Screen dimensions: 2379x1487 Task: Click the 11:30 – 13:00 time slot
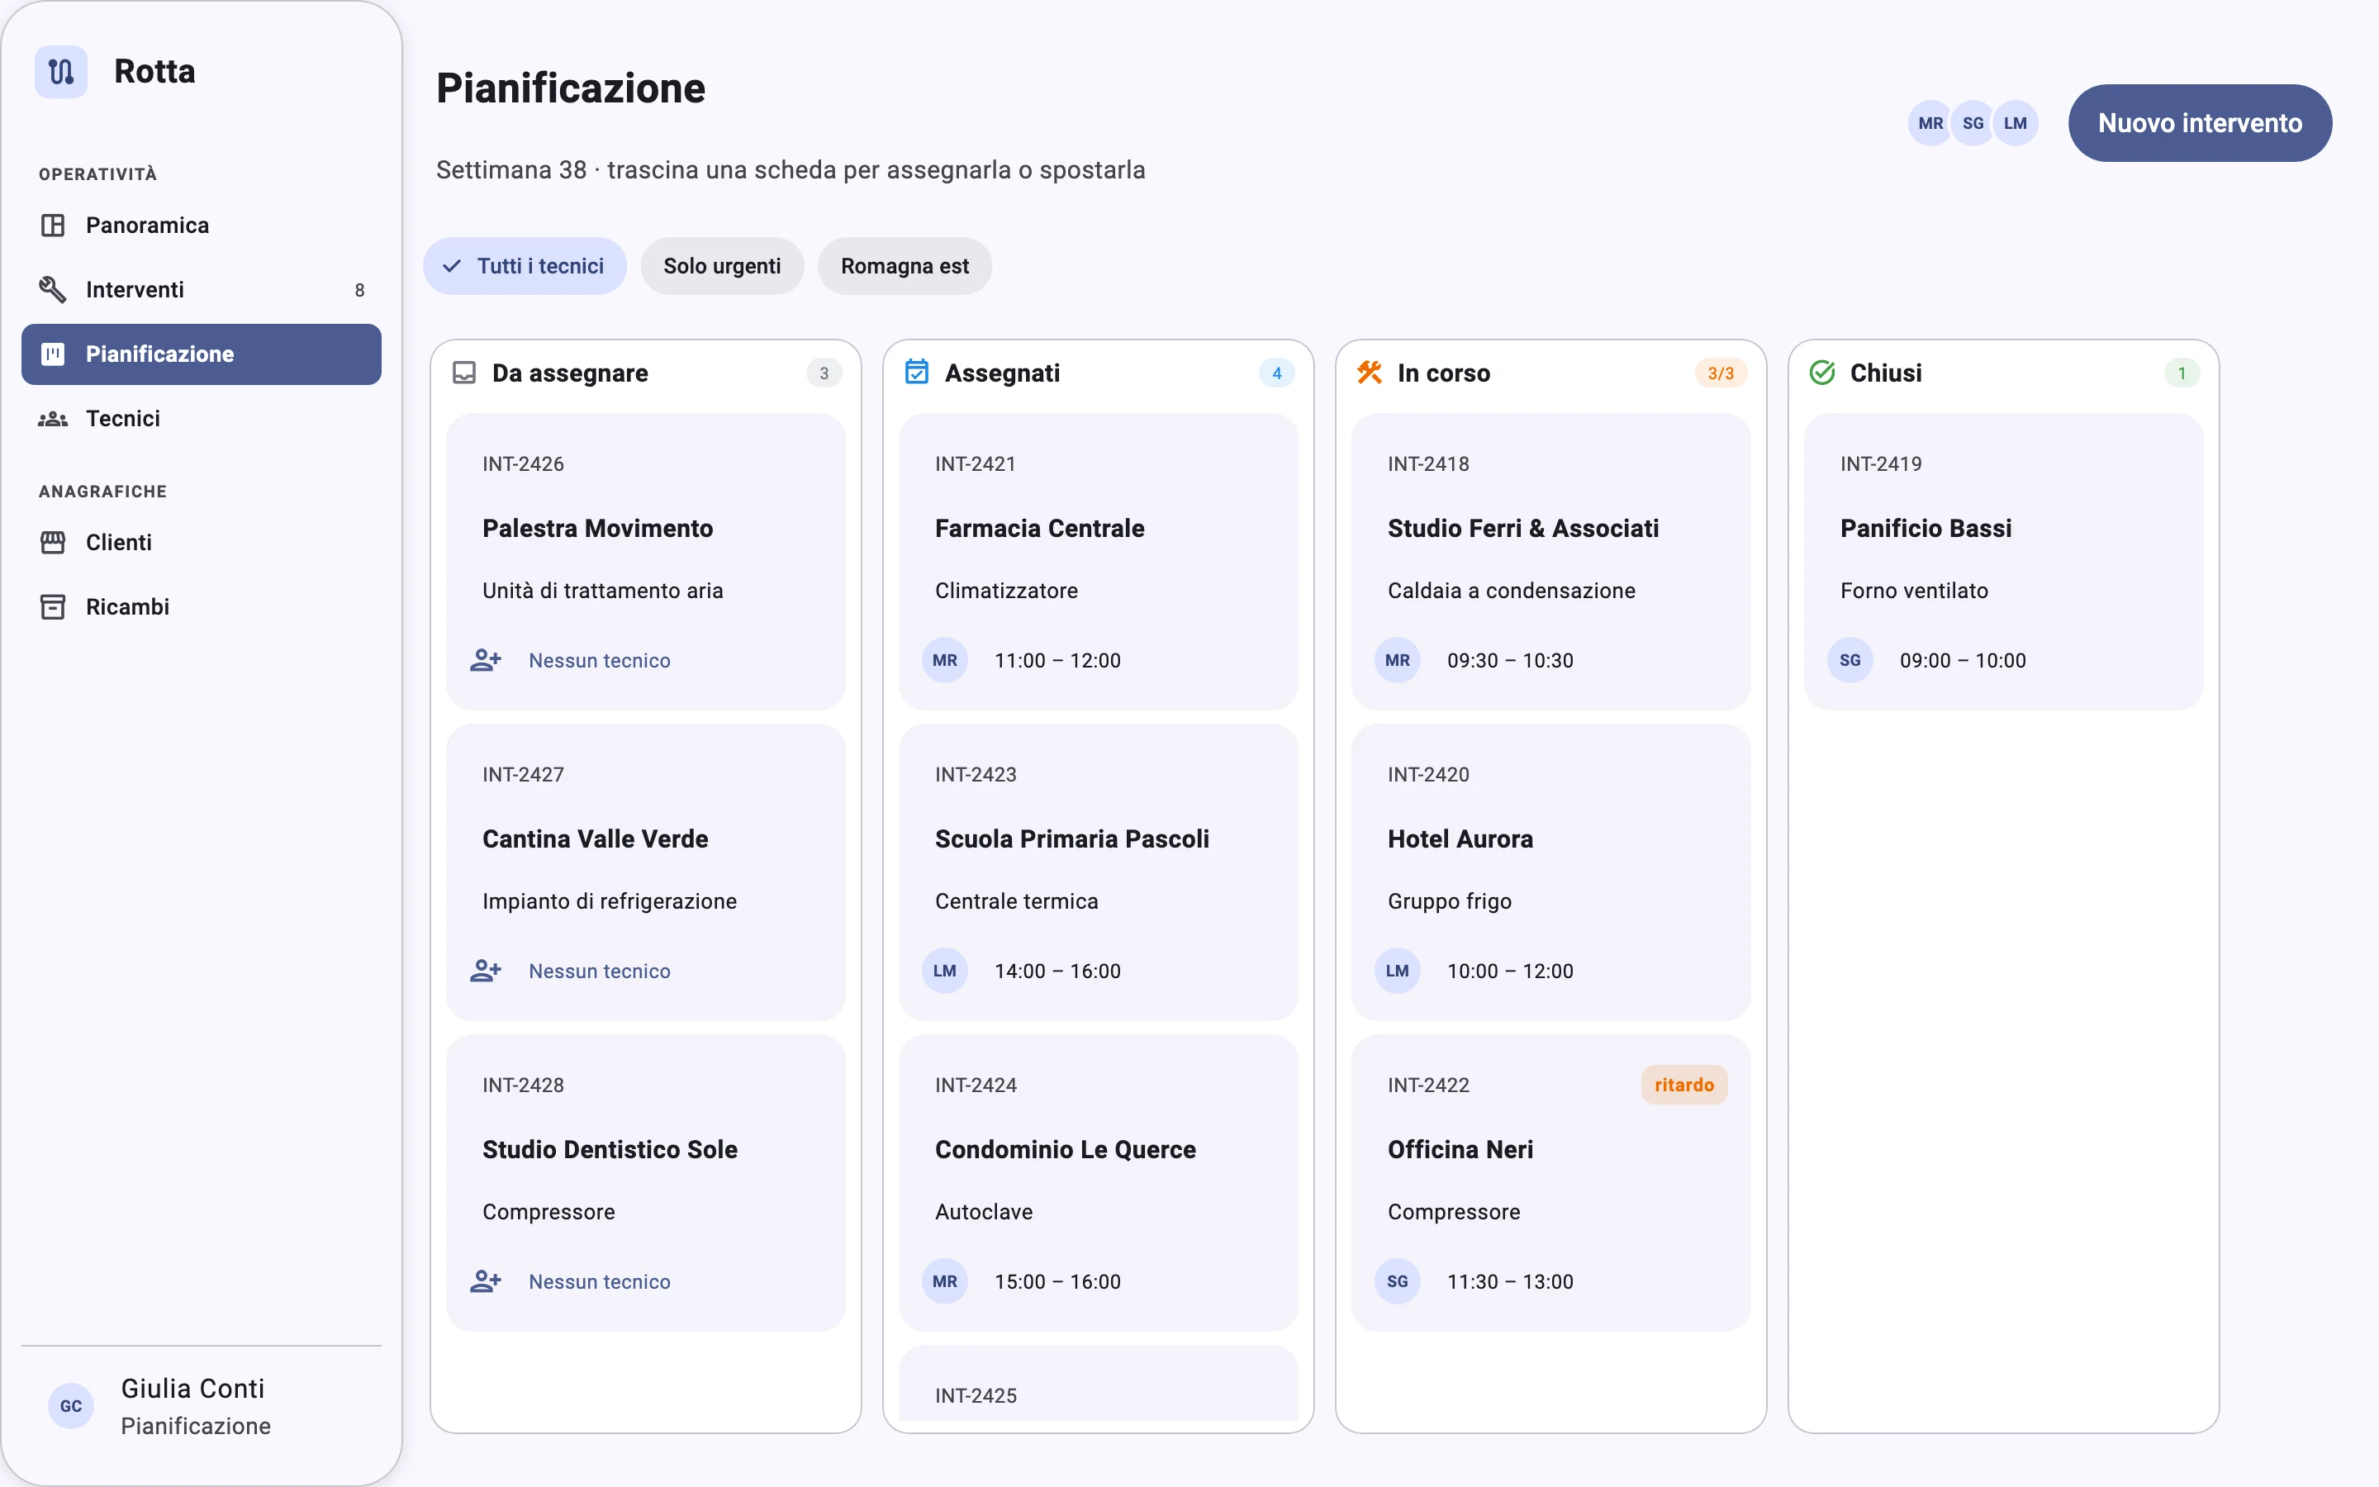pyautogui.click(x=1510, y=1282)
